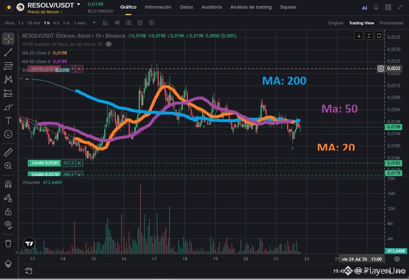Viewport: 409px width, 280px height.
Task: Click the Volumen 413,646K legend
Action: pyautogui.click(x=42, y=182)
